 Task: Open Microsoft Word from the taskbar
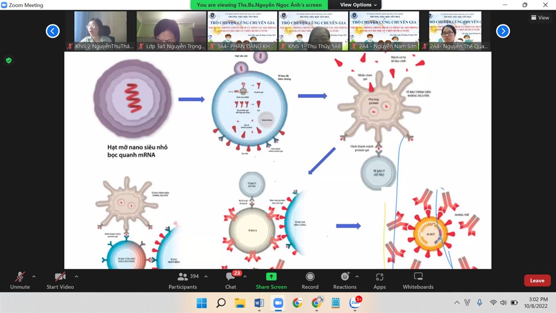(259, 303)
